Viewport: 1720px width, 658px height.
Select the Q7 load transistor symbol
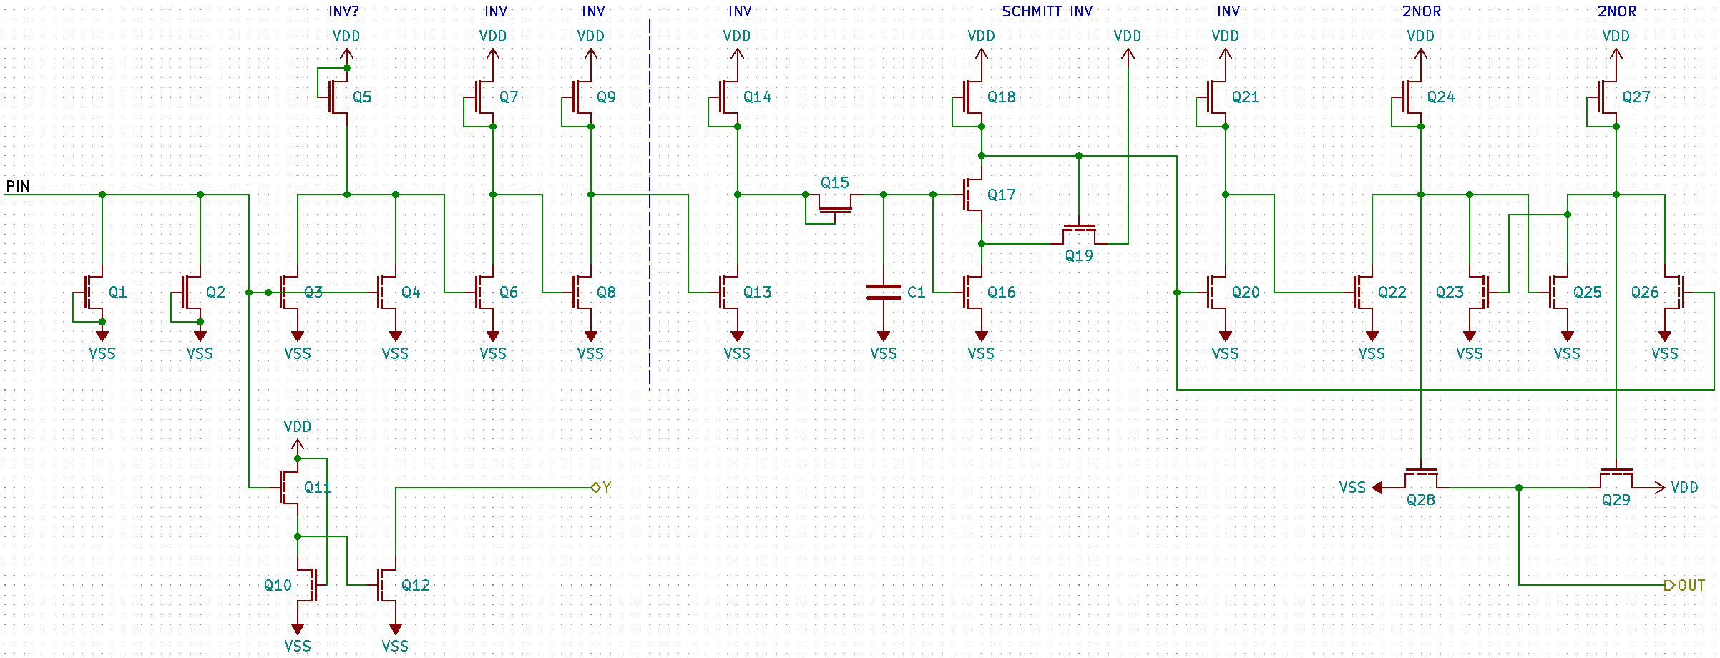(484, 97)
